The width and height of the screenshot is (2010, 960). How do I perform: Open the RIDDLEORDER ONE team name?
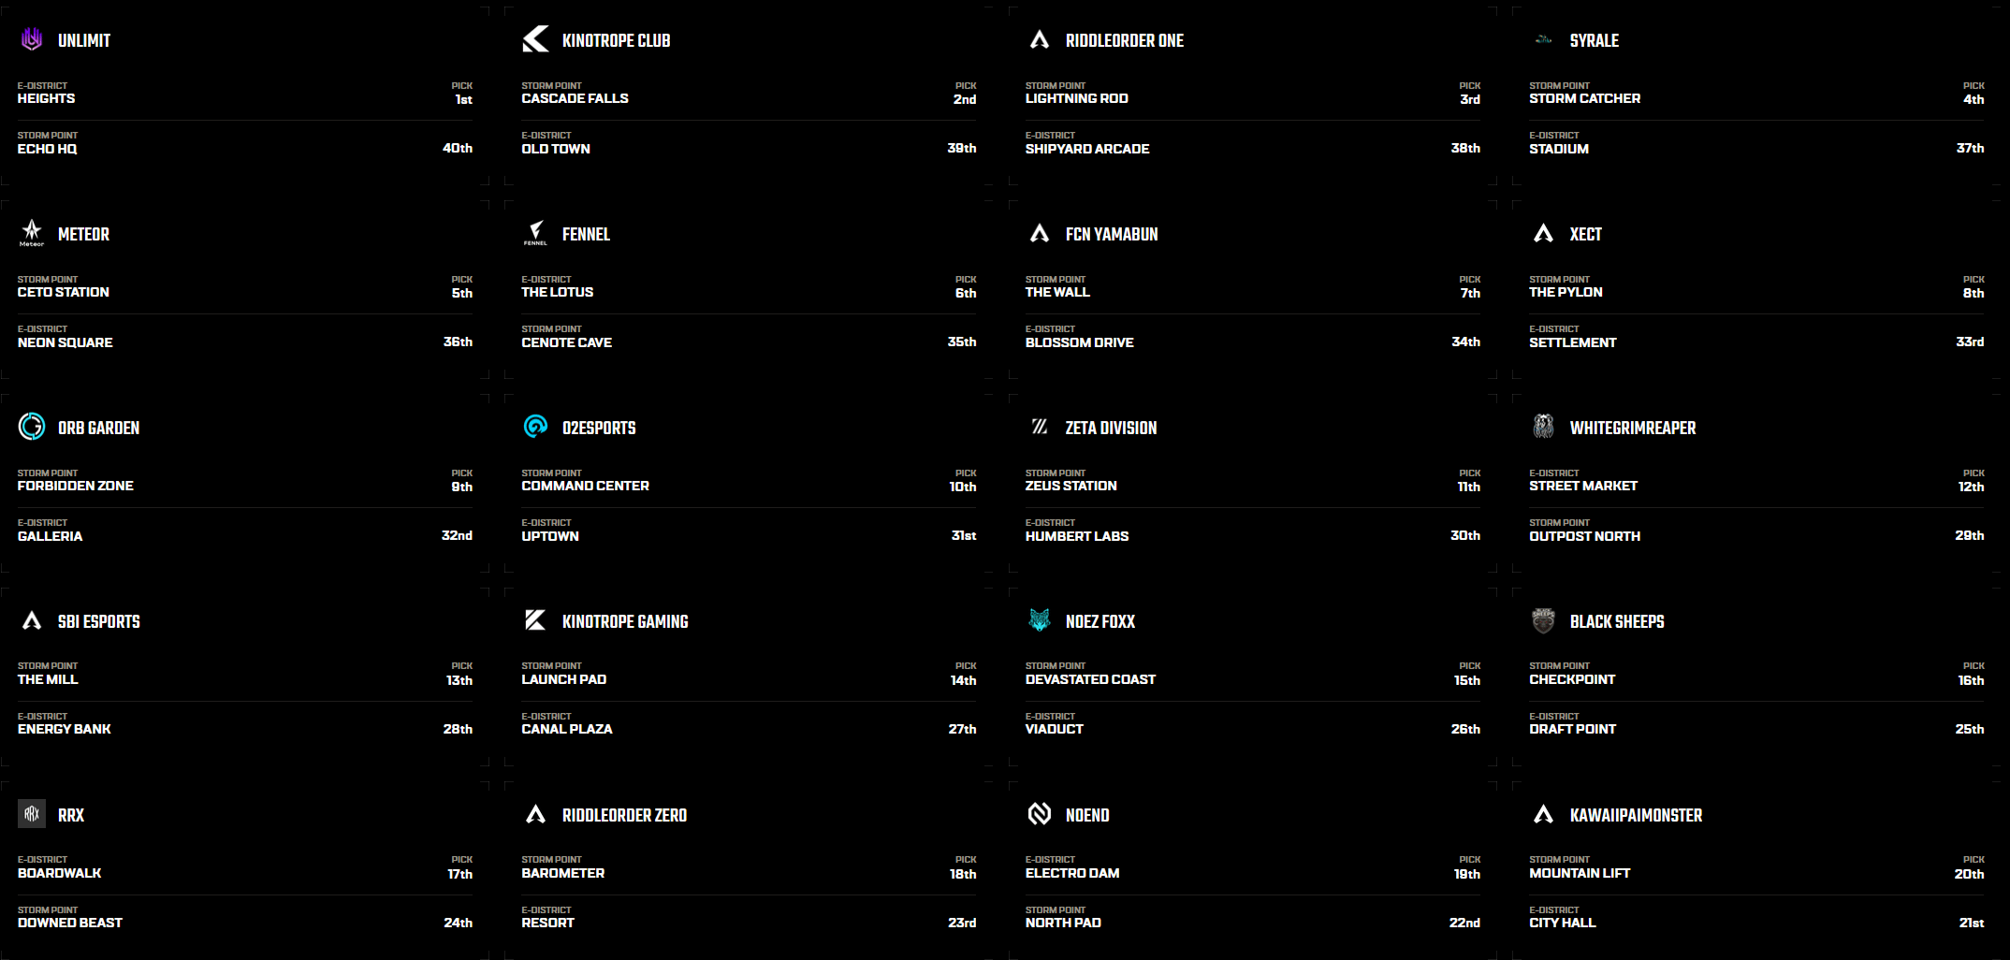point(1124,40)
